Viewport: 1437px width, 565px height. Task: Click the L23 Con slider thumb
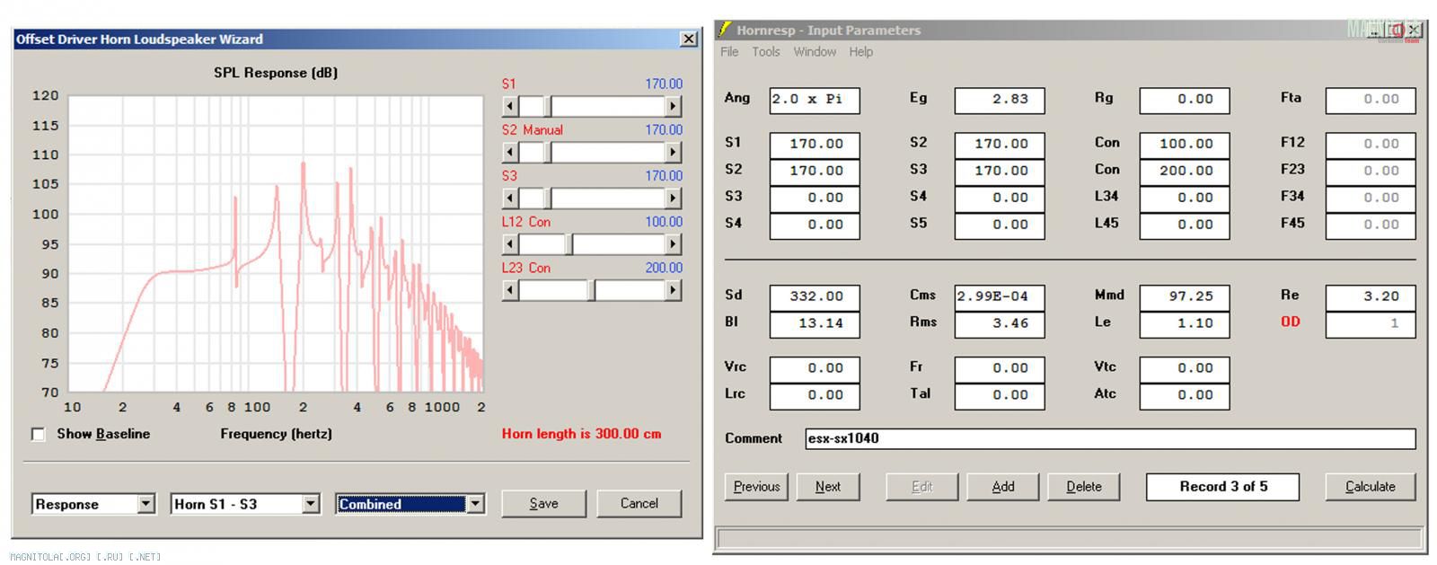pos(592,290)
